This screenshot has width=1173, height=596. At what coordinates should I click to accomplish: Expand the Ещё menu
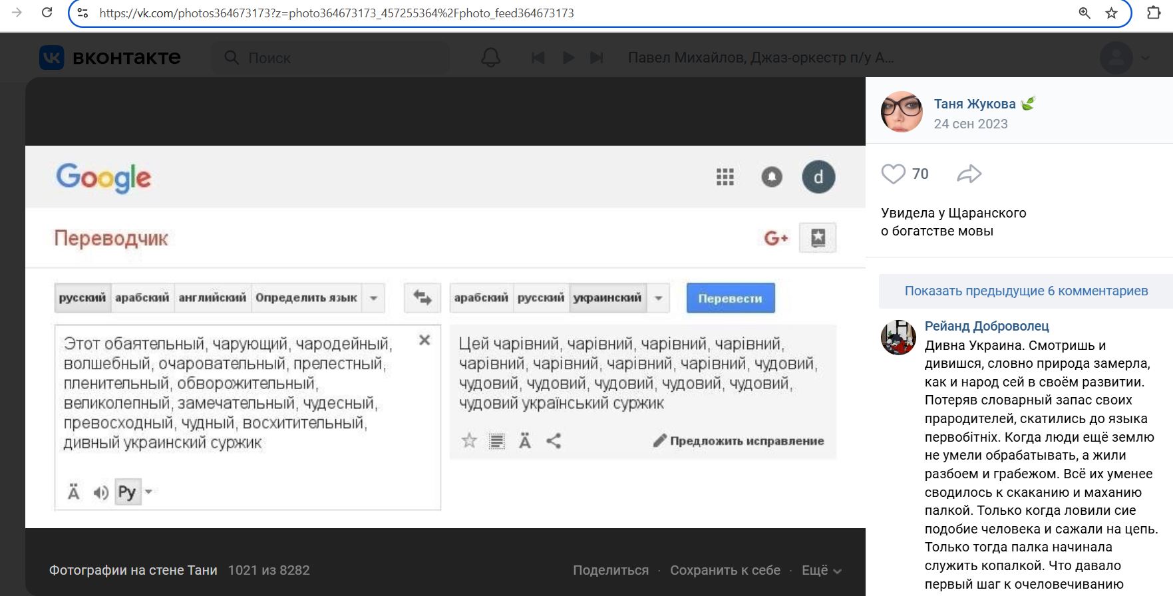pos(822,570)
